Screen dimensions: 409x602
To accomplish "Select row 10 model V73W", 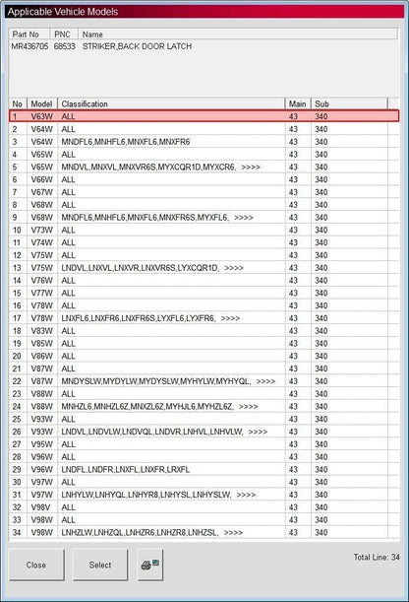I will tap(41, 230).
